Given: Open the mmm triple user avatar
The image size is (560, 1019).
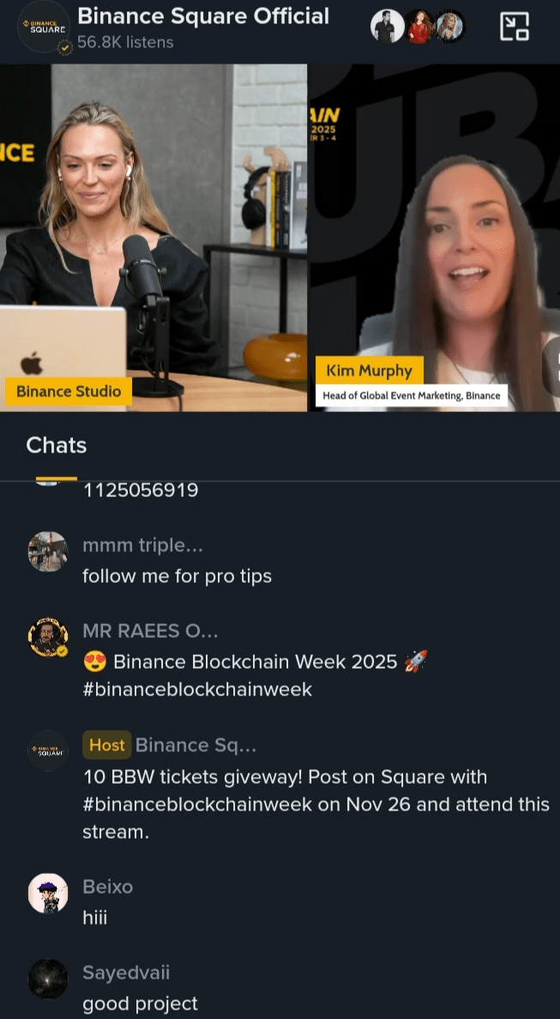Looking at the screenshot, I should (x=48, y=552).
